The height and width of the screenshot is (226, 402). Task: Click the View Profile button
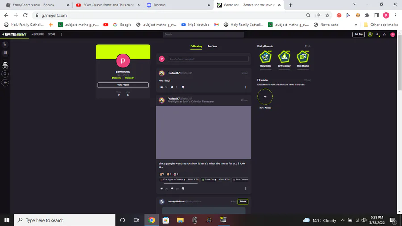[x=123, y=85]
